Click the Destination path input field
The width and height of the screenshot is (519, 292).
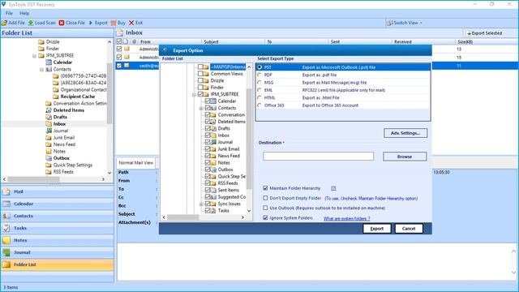[318, 157]
